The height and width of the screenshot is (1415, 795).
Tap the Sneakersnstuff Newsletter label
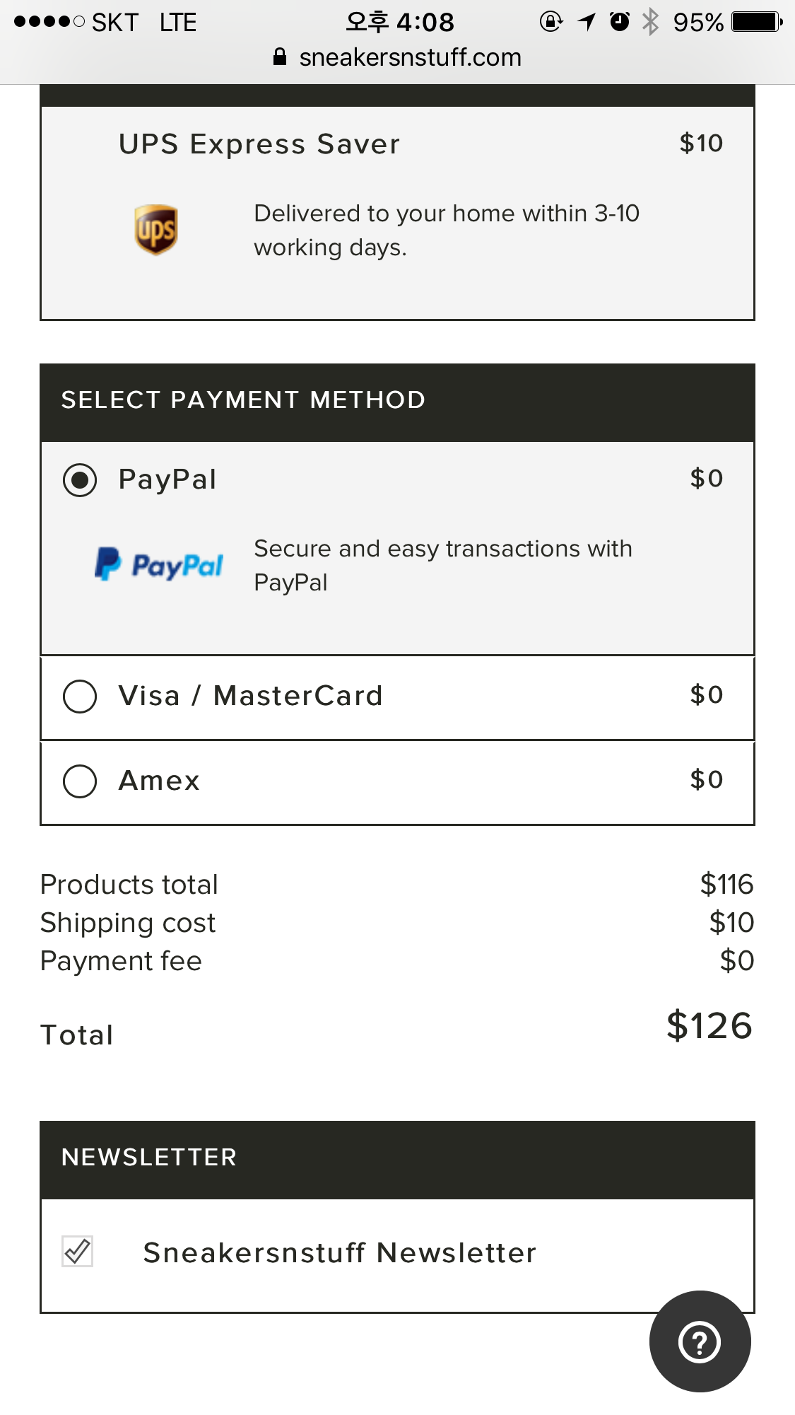340,1253
